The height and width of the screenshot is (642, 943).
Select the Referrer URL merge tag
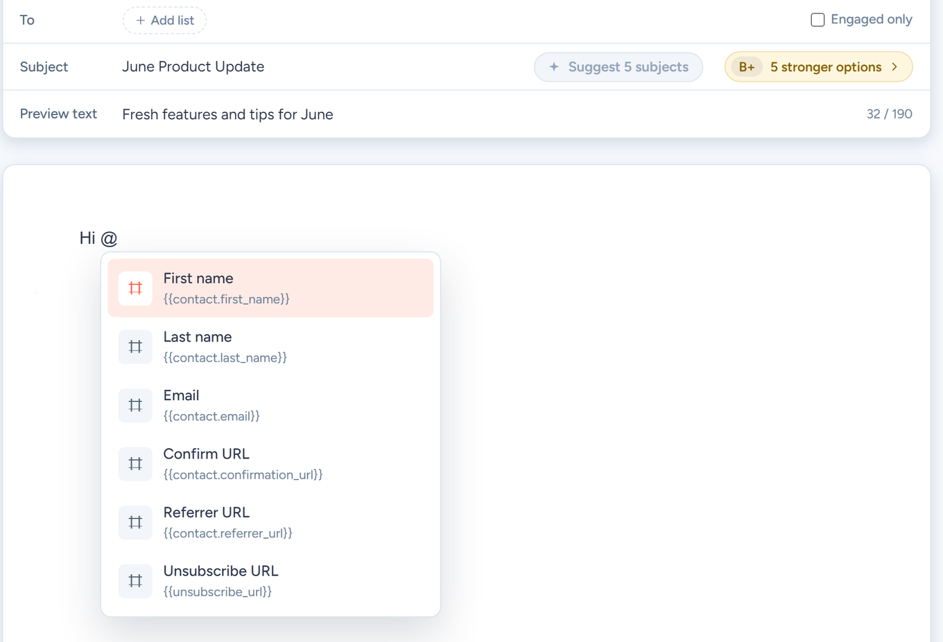click(x=270, y=522)
